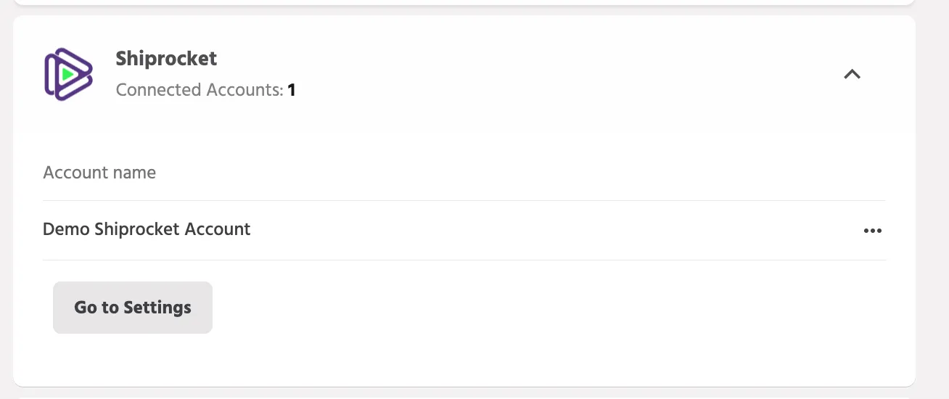Click the divider line below Demo Shiprocket Account
949x399 pixels.
[464, 260]
